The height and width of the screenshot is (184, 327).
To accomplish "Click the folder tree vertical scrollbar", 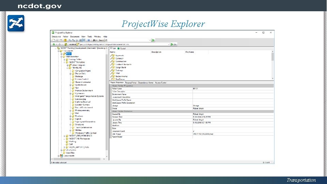I will coord(107,102).
